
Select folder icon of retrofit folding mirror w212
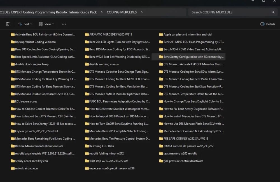coord(87,153)
